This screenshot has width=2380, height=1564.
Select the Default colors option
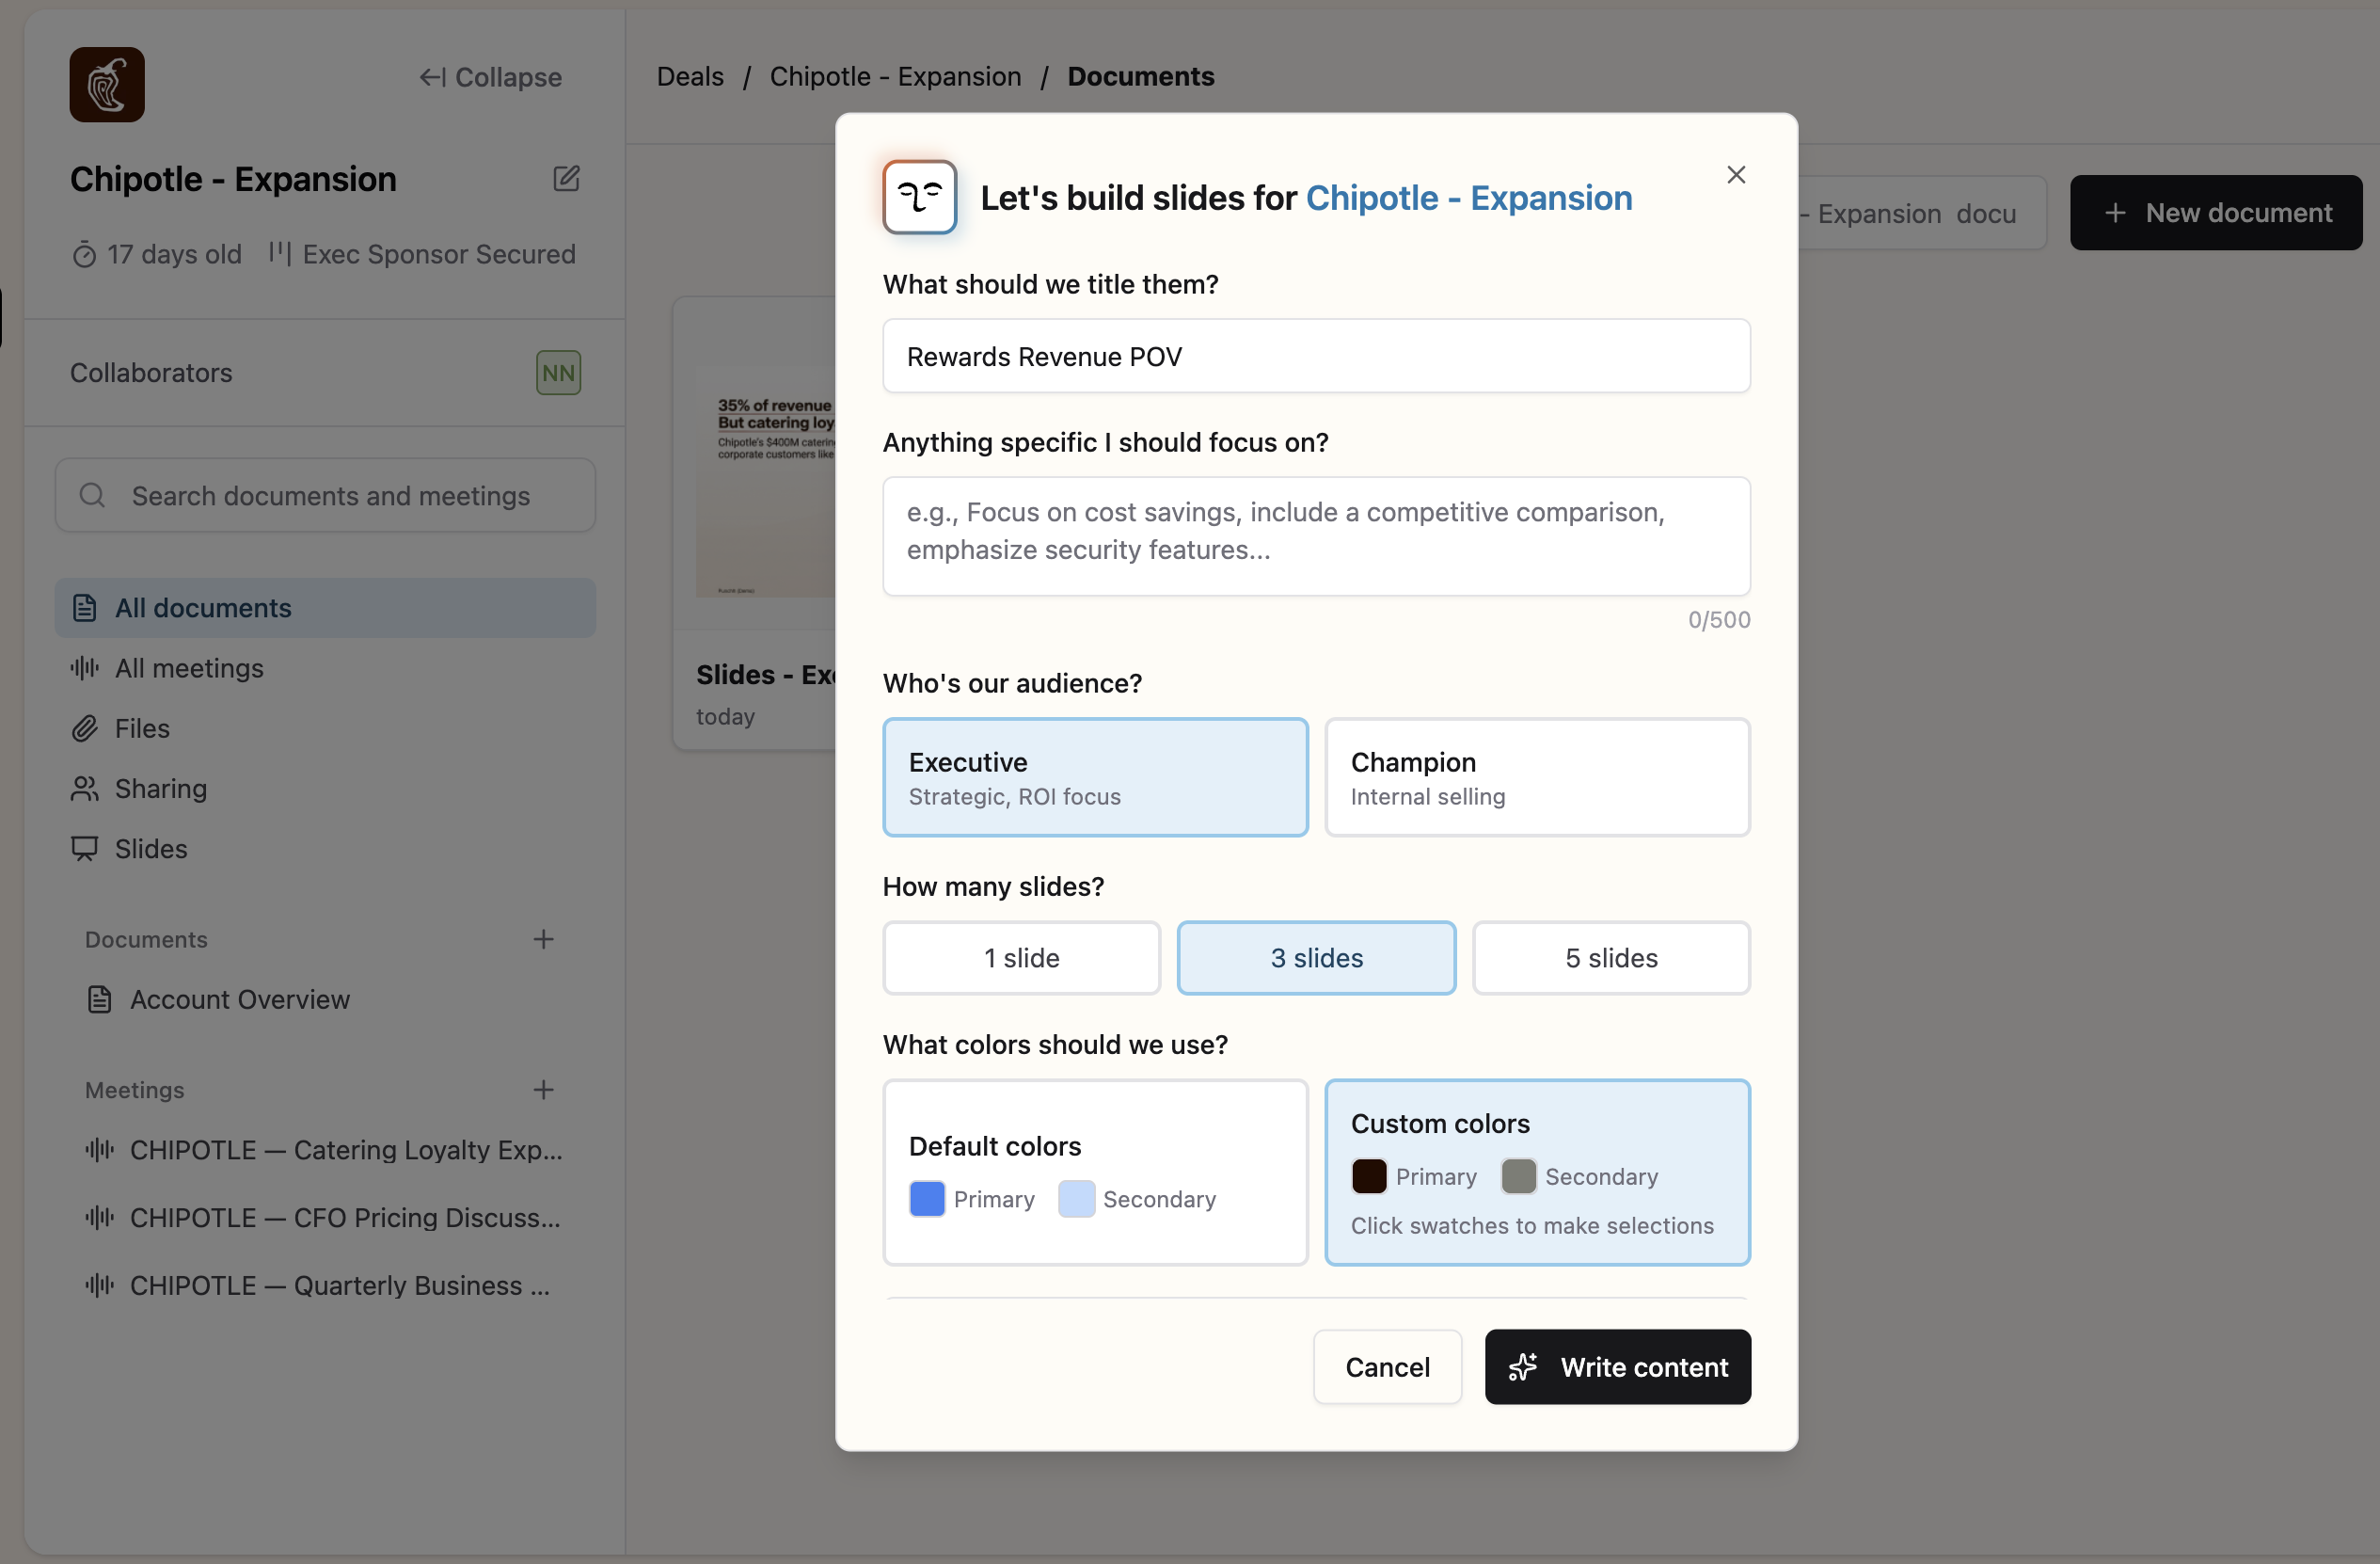click(x=1095, y=1171)
